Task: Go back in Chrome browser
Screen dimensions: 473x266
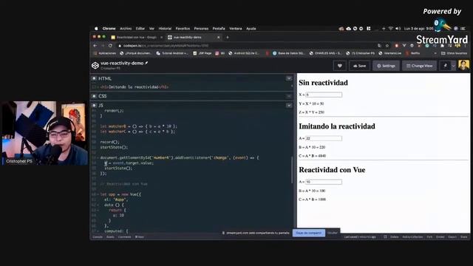Action: click(95, 46)
